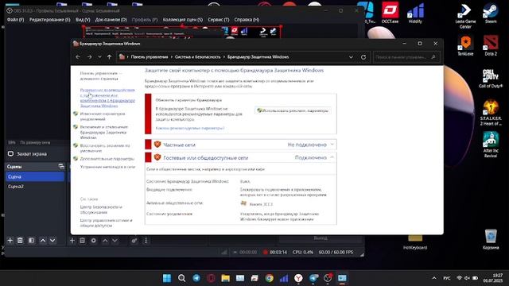This screenshot has height=286, width=509.
Task: Open OBS Коллекция сцен menu
Action: pos(183,19)
